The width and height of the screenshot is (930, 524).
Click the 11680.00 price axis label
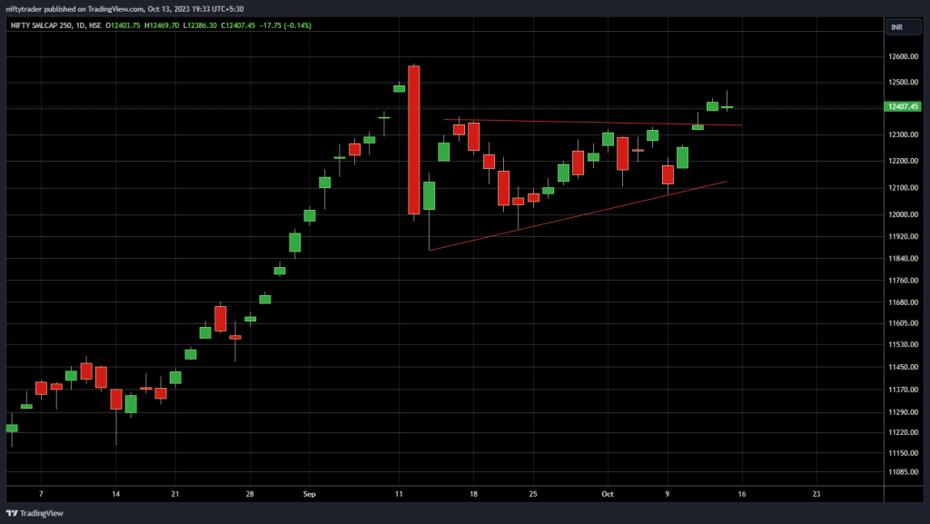coord(903,302)
